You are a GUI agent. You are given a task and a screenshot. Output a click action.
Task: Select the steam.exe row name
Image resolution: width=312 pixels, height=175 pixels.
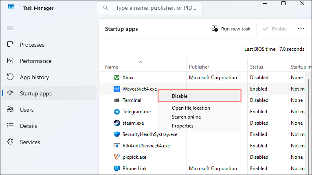pyautogui.click(x=133, y=123)
